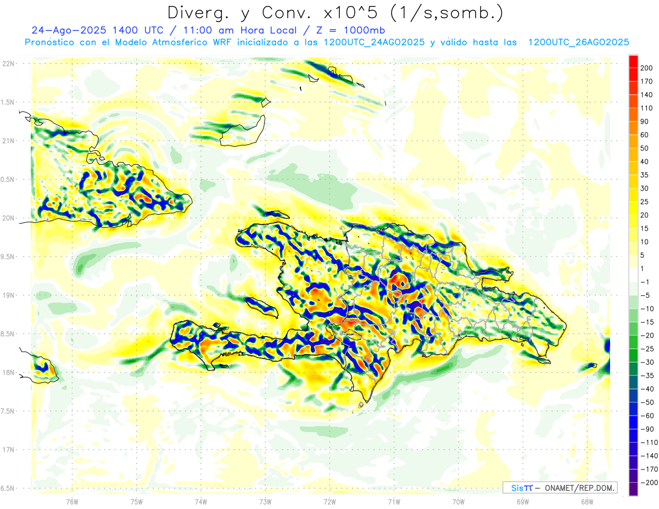Click the color bar value '30'
This screenshot has height=509, width=659.
[x=645, y=188]
